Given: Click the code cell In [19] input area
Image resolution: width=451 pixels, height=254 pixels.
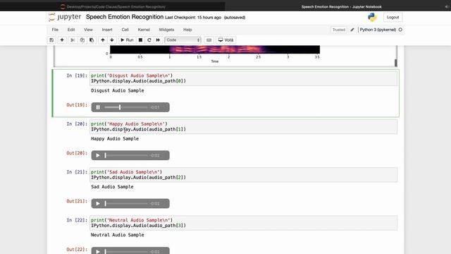Looking at the screenshot, I should (243, 78).
